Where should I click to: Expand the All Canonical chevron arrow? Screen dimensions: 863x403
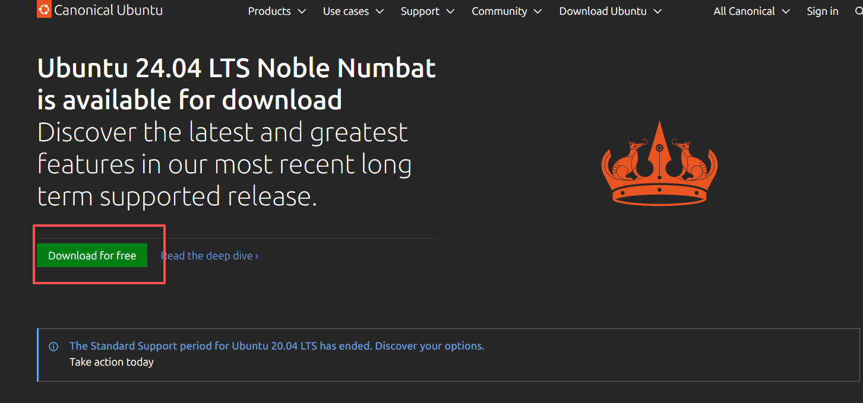(786, 11)
